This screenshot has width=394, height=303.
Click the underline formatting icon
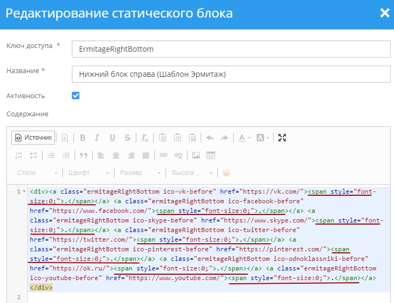pos(112,138)
